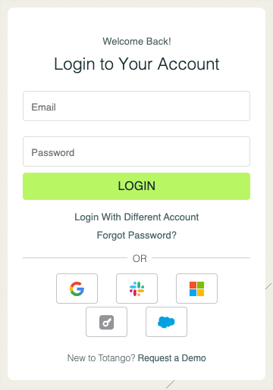Click the New to Totango? text
This screenshot has width=273, height=390.
(x=102, y=358)
